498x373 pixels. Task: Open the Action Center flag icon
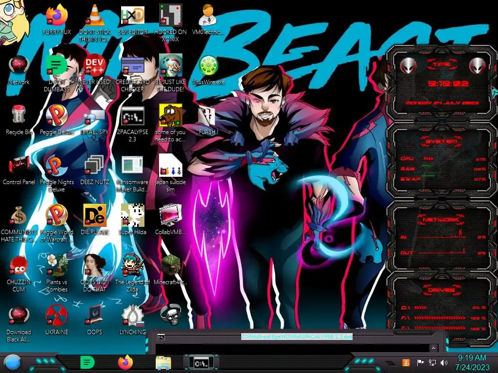click(x=420, y=362)
